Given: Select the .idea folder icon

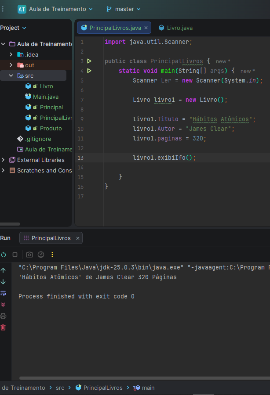Looking at the screenshot, I should (x=20, y=54).
